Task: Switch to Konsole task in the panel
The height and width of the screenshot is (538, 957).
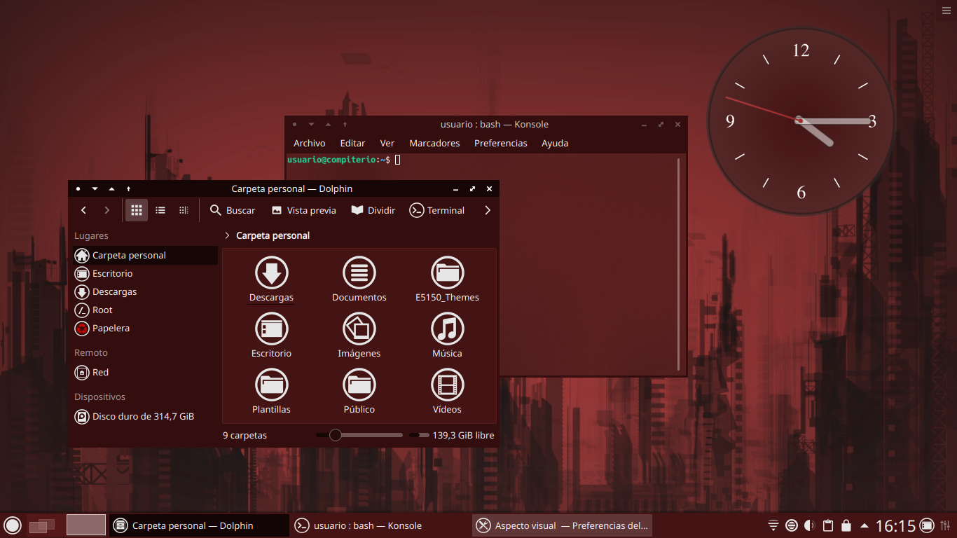Action: 380,525
